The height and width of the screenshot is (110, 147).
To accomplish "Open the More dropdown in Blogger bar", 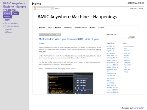I will coord(57,8).
